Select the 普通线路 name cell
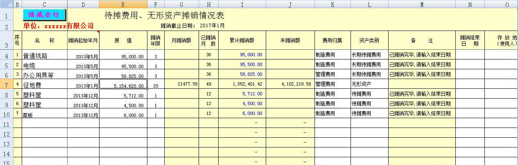 pos(44,55)
